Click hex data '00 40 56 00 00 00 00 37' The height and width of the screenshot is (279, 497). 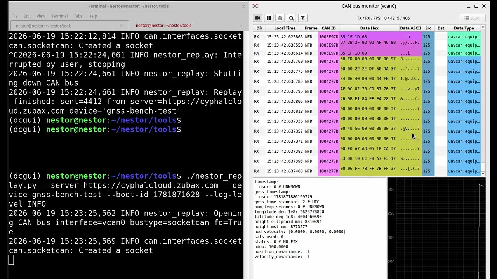(x=368, y=129)
